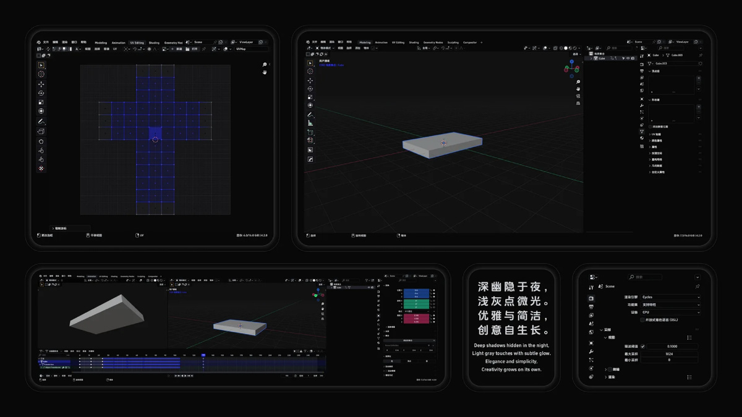Image resolution: width=742 pixels, height=417 pixels.
Task: Enable the Open Shading Language (OSL) checkbox
Action: coord(642,320)
